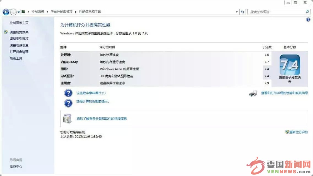The width and height of the screenshot is (313, 176).
Task: Open 调整索引选项 link
Action: coord(19,39)
